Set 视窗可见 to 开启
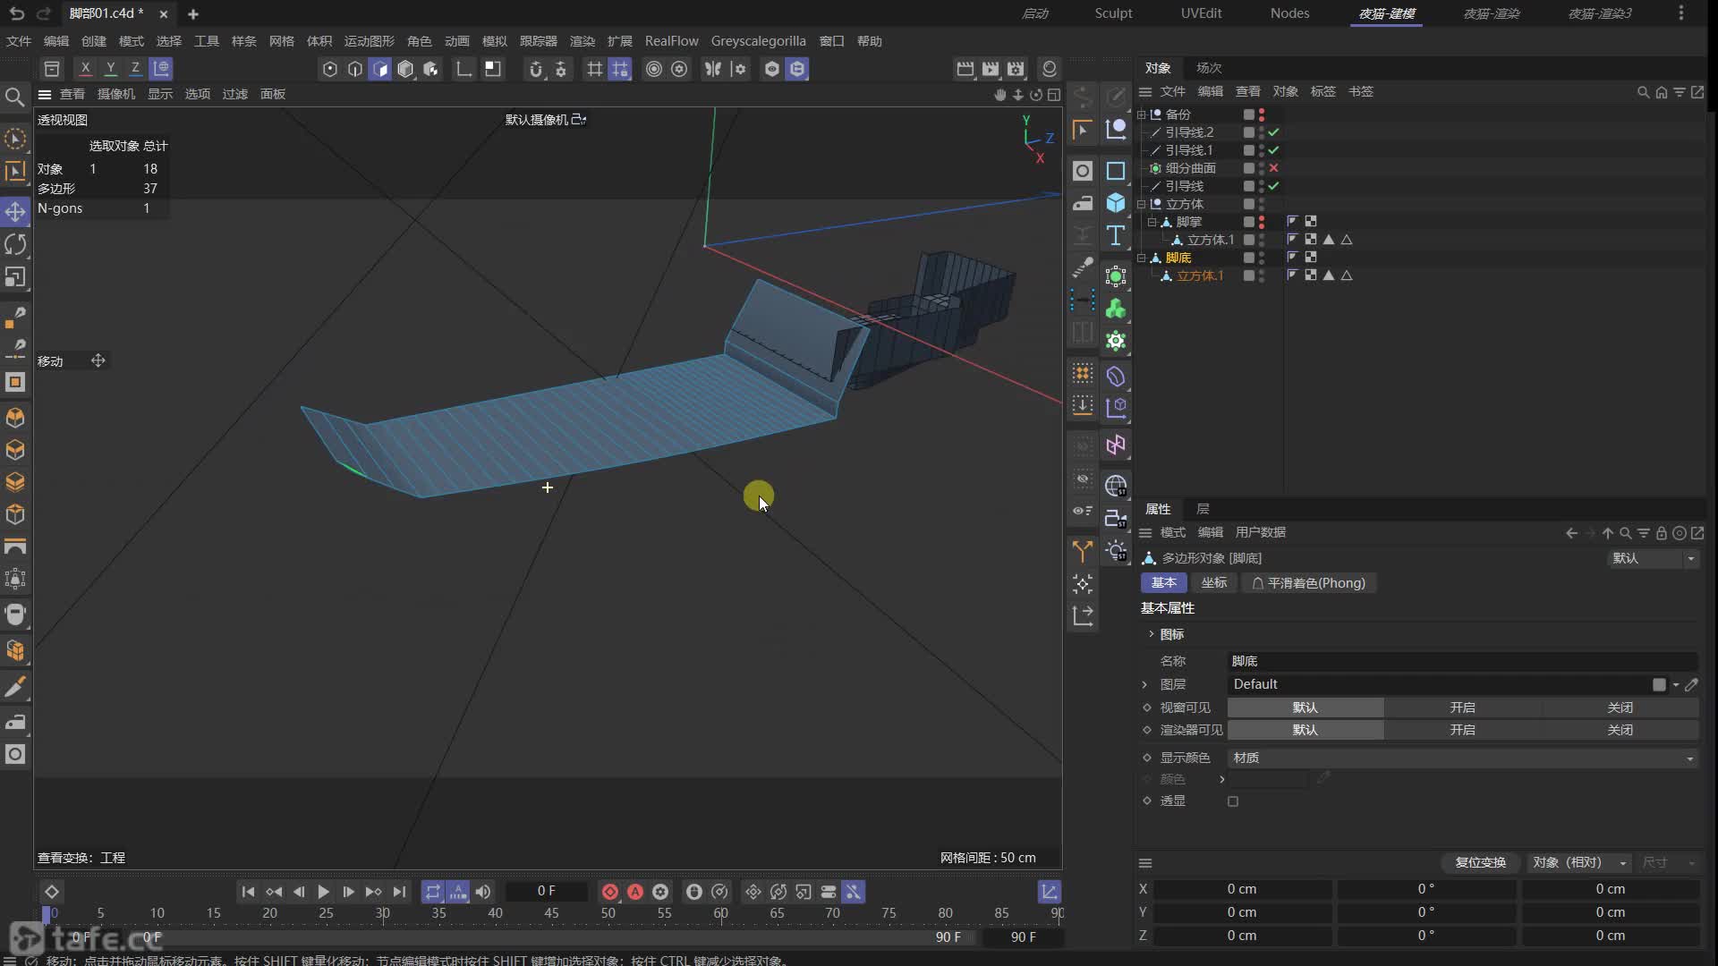 1463,708
